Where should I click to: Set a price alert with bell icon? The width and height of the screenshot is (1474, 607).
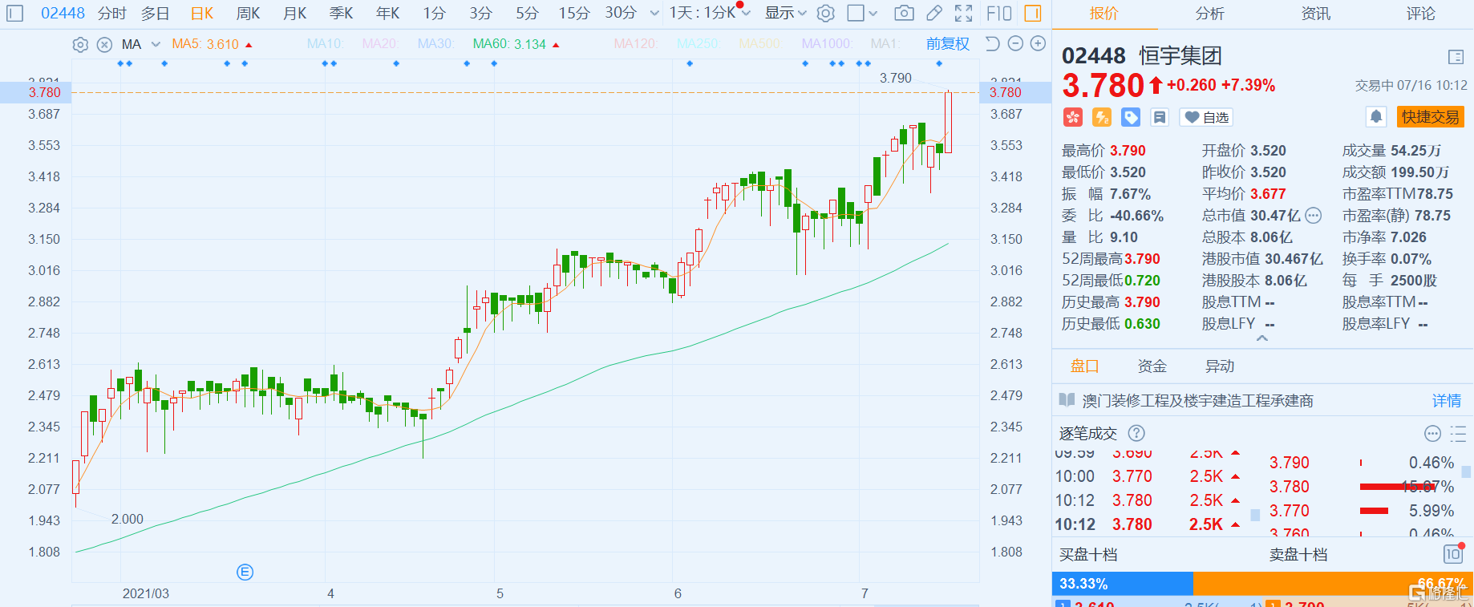1376,117
